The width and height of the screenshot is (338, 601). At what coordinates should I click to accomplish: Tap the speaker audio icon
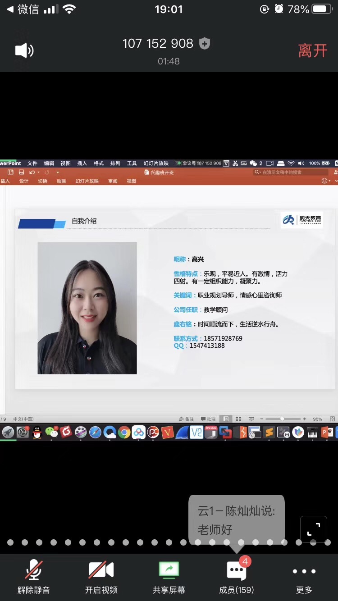24,50
